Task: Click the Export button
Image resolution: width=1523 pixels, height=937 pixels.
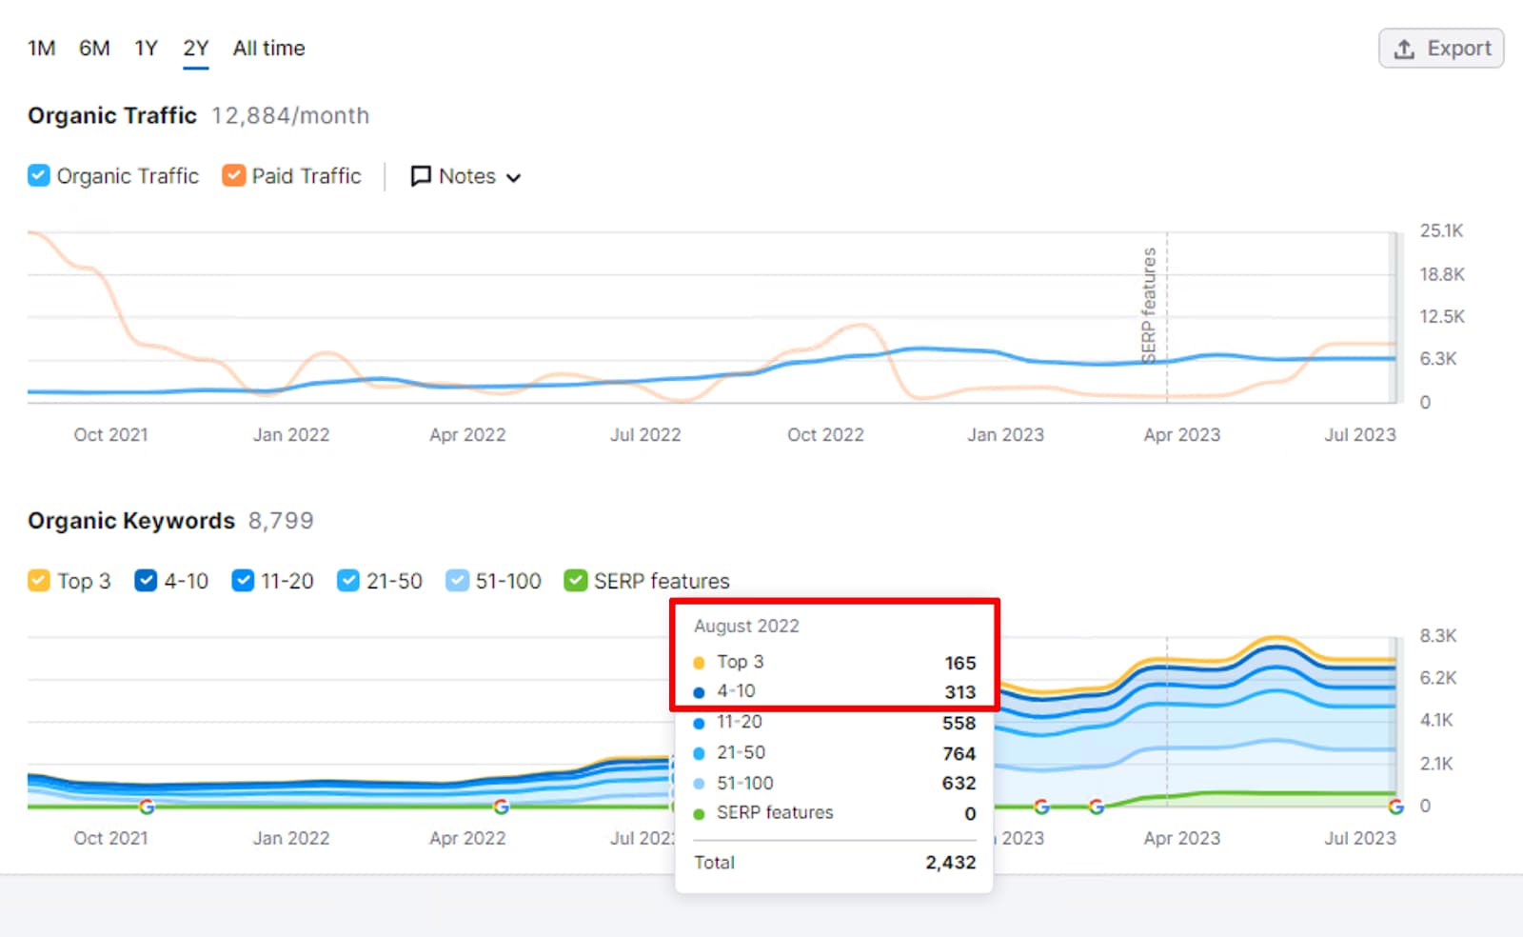Action: (1441, 48)
